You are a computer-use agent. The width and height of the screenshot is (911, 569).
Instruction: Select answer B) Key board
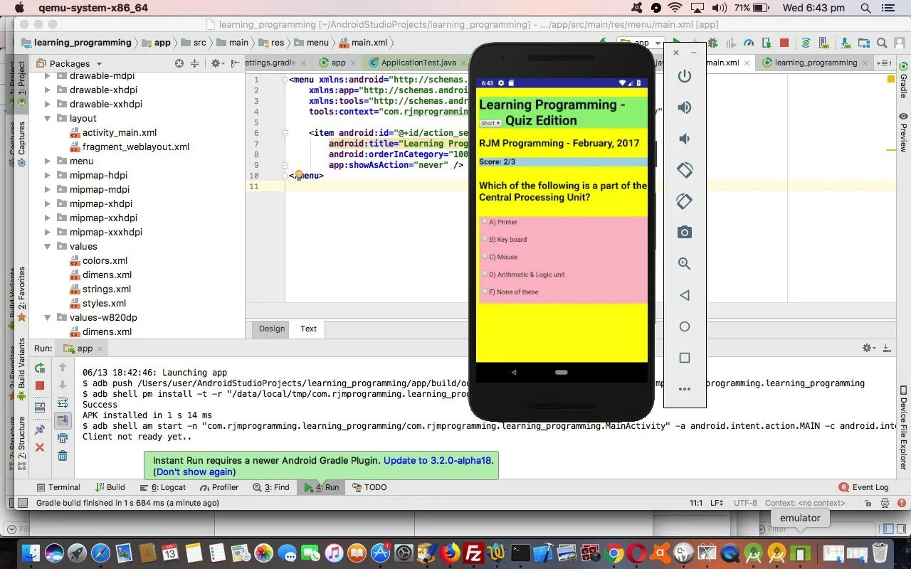485,239
